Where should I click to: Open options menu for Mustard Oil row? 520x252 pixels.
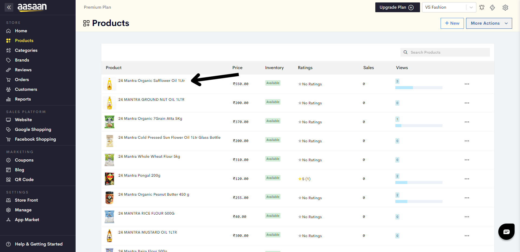(x=467, y=236)
